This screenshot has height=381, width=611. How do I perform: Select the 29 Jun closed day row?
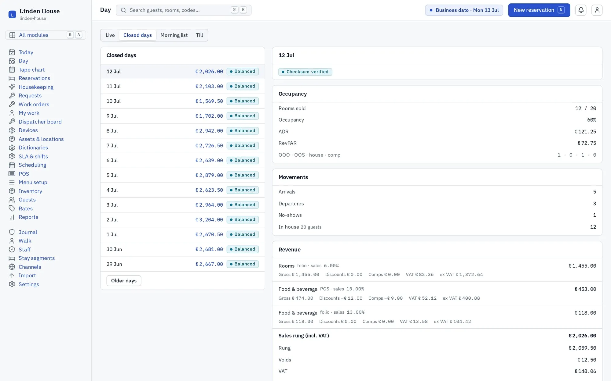click(x=182, y=264)
